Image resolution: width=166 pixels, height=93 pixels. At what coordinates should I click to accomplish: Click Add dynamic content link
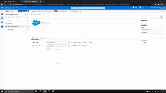click(x=53, y=50)
